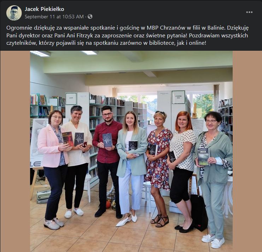Click the Public globe audience icon

[x=90, y=17]
